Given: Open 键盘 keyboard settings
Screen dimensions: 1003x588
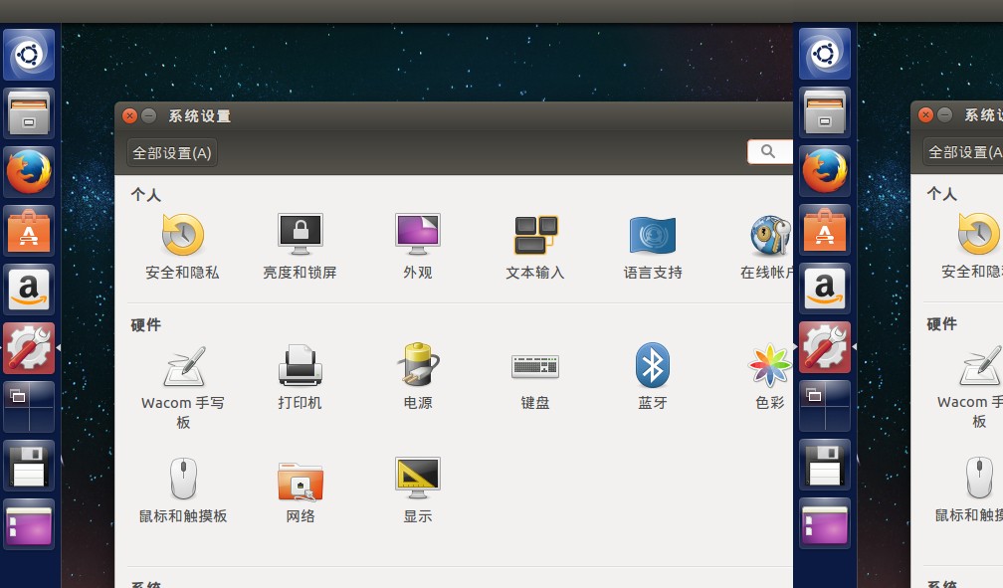Looking at the screenshot, I should click(x=535, y=381).
